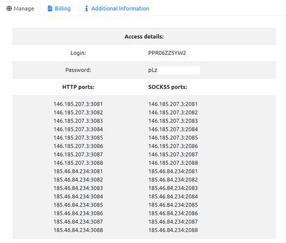Click the Access details heading

144,37
